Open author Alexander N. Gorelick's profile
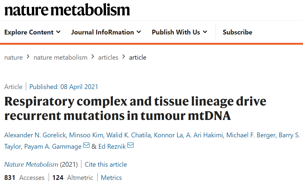 pos(35,135)
